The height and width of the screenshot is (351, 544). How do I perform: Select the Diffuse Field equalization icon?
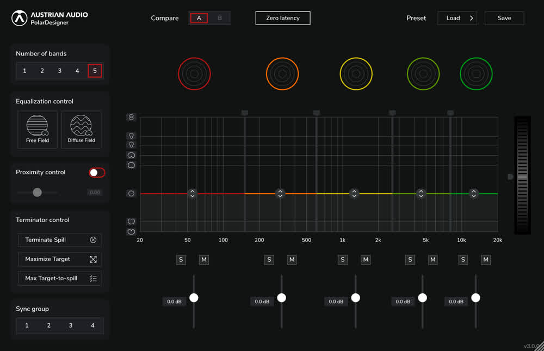coord(81,129)
